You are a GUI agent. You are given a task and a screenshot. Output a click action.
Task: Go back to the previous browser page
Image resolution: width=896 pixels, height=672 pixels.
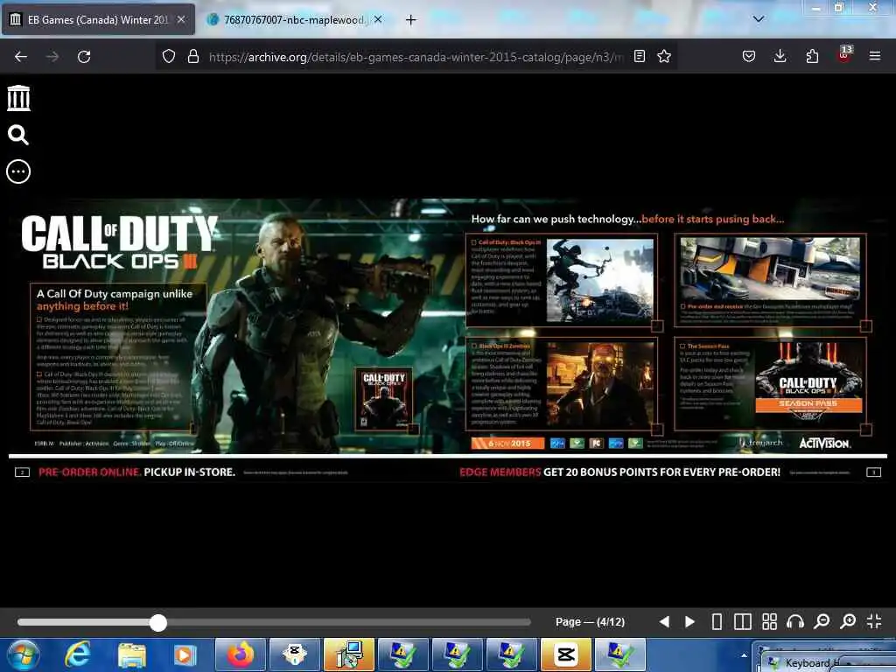[21, 57]
